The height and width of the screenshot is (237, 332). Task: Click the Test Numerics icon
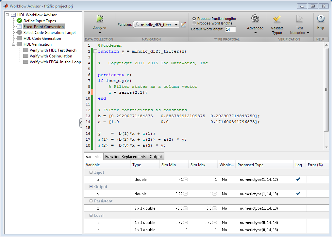(x=299, y=19)
